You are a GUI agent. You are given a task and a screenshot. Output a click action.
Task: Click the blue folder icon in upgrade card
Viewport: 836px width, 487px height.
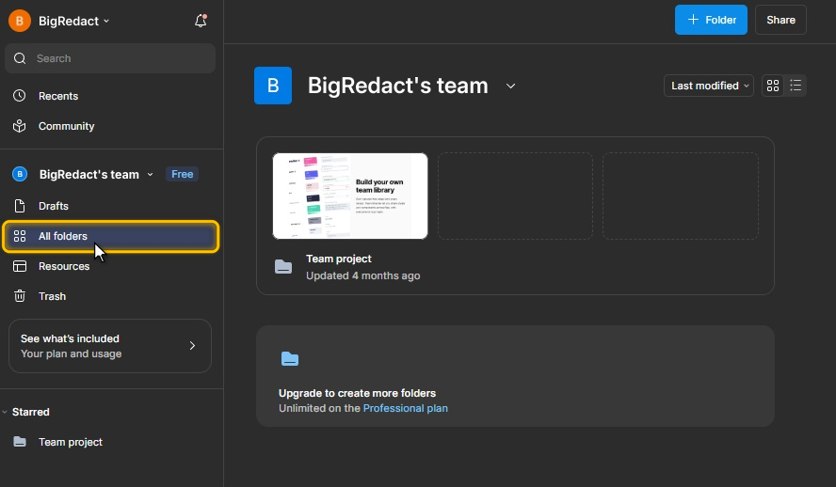(290, 359)
